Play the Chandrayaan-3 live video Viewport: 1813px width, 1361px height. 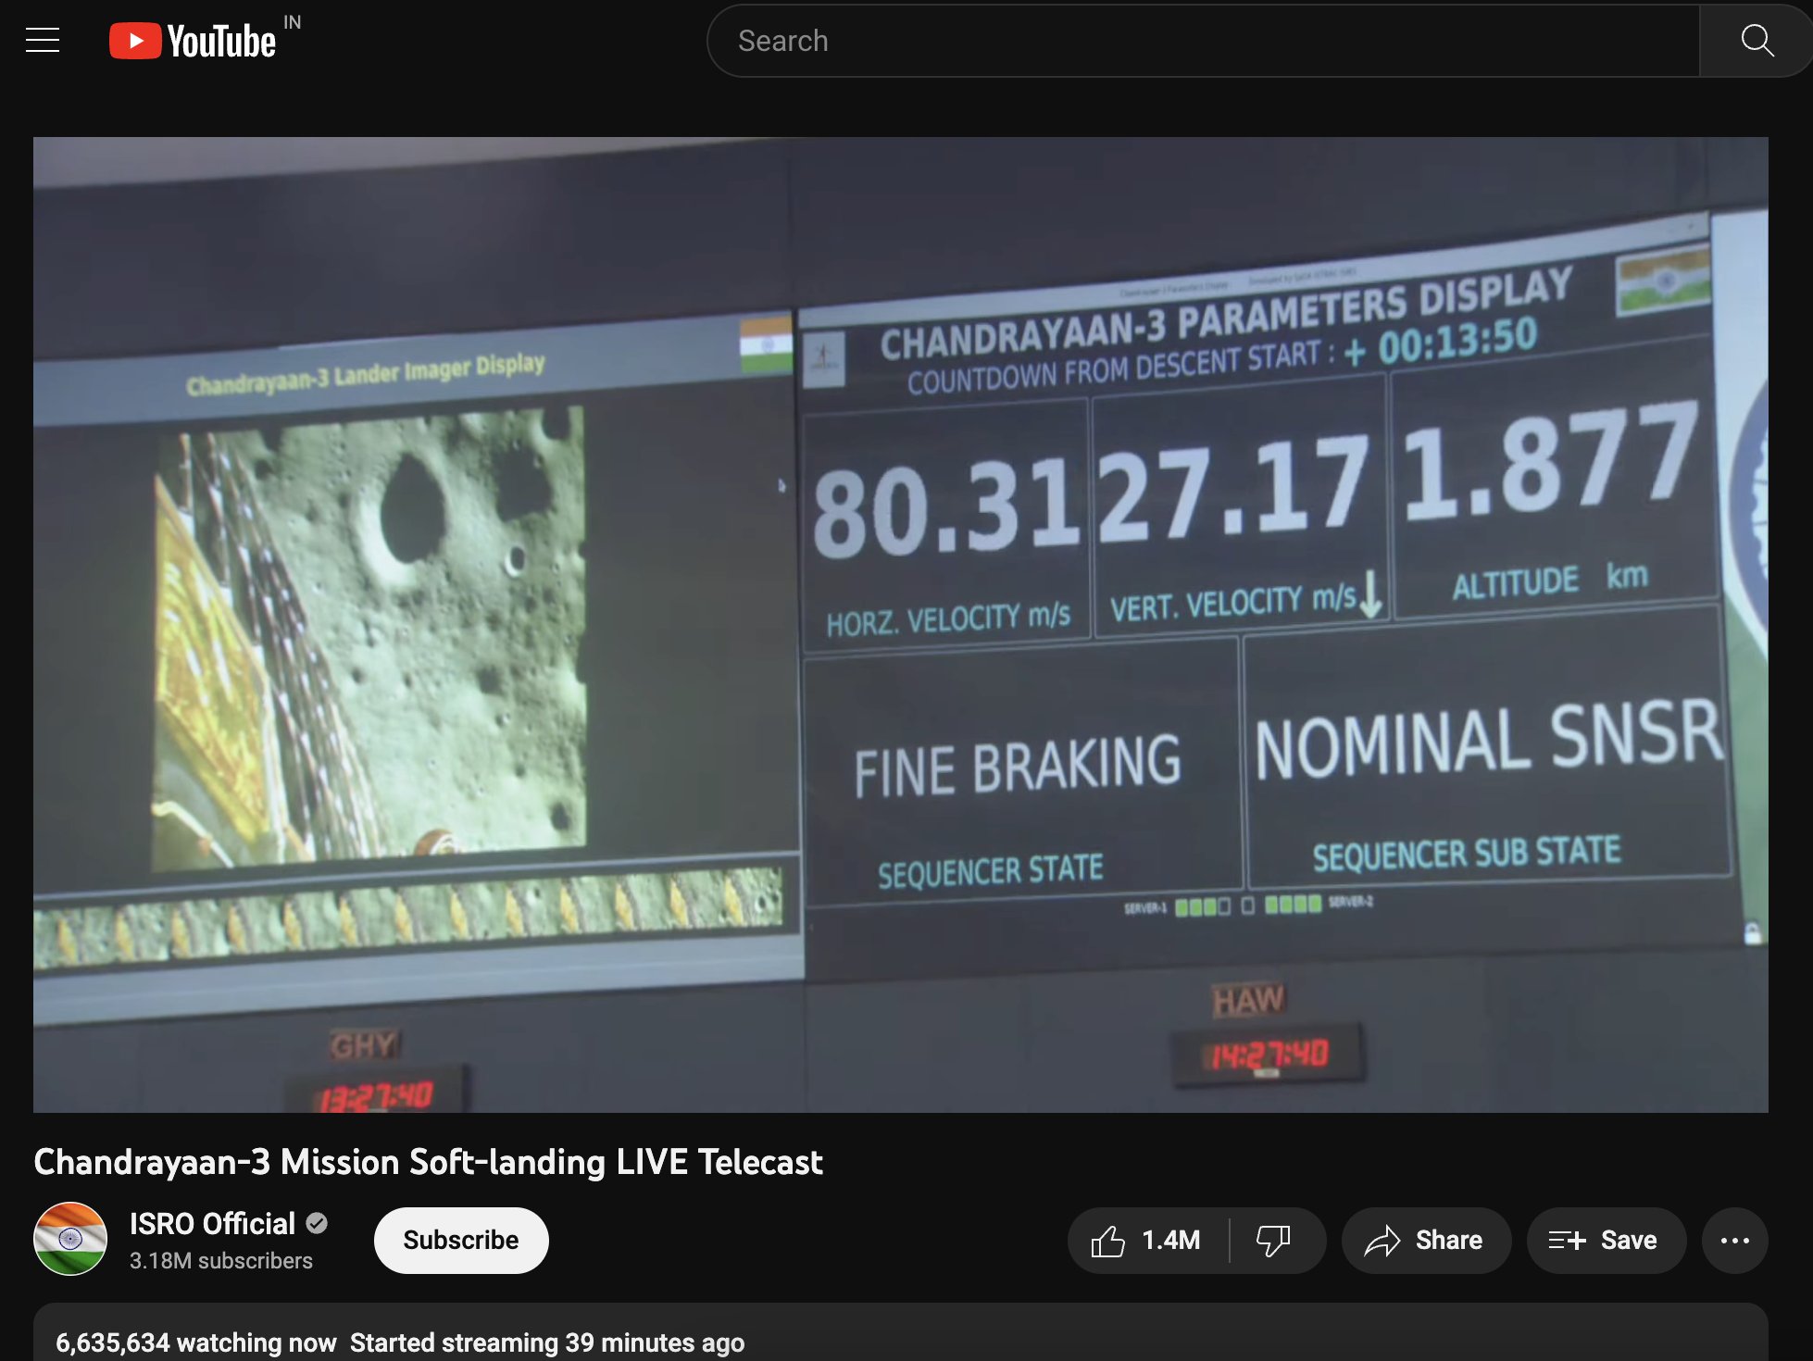(x=901, y=625)
